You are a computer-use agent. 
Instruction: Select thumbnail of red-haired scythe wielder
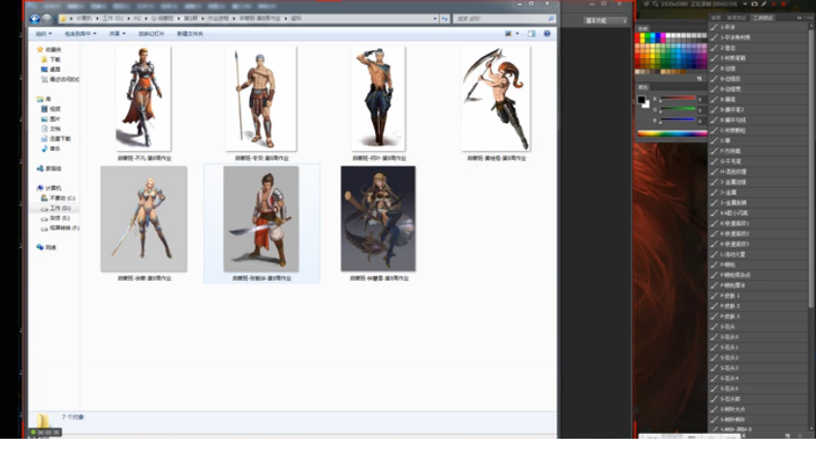[496, 99]
